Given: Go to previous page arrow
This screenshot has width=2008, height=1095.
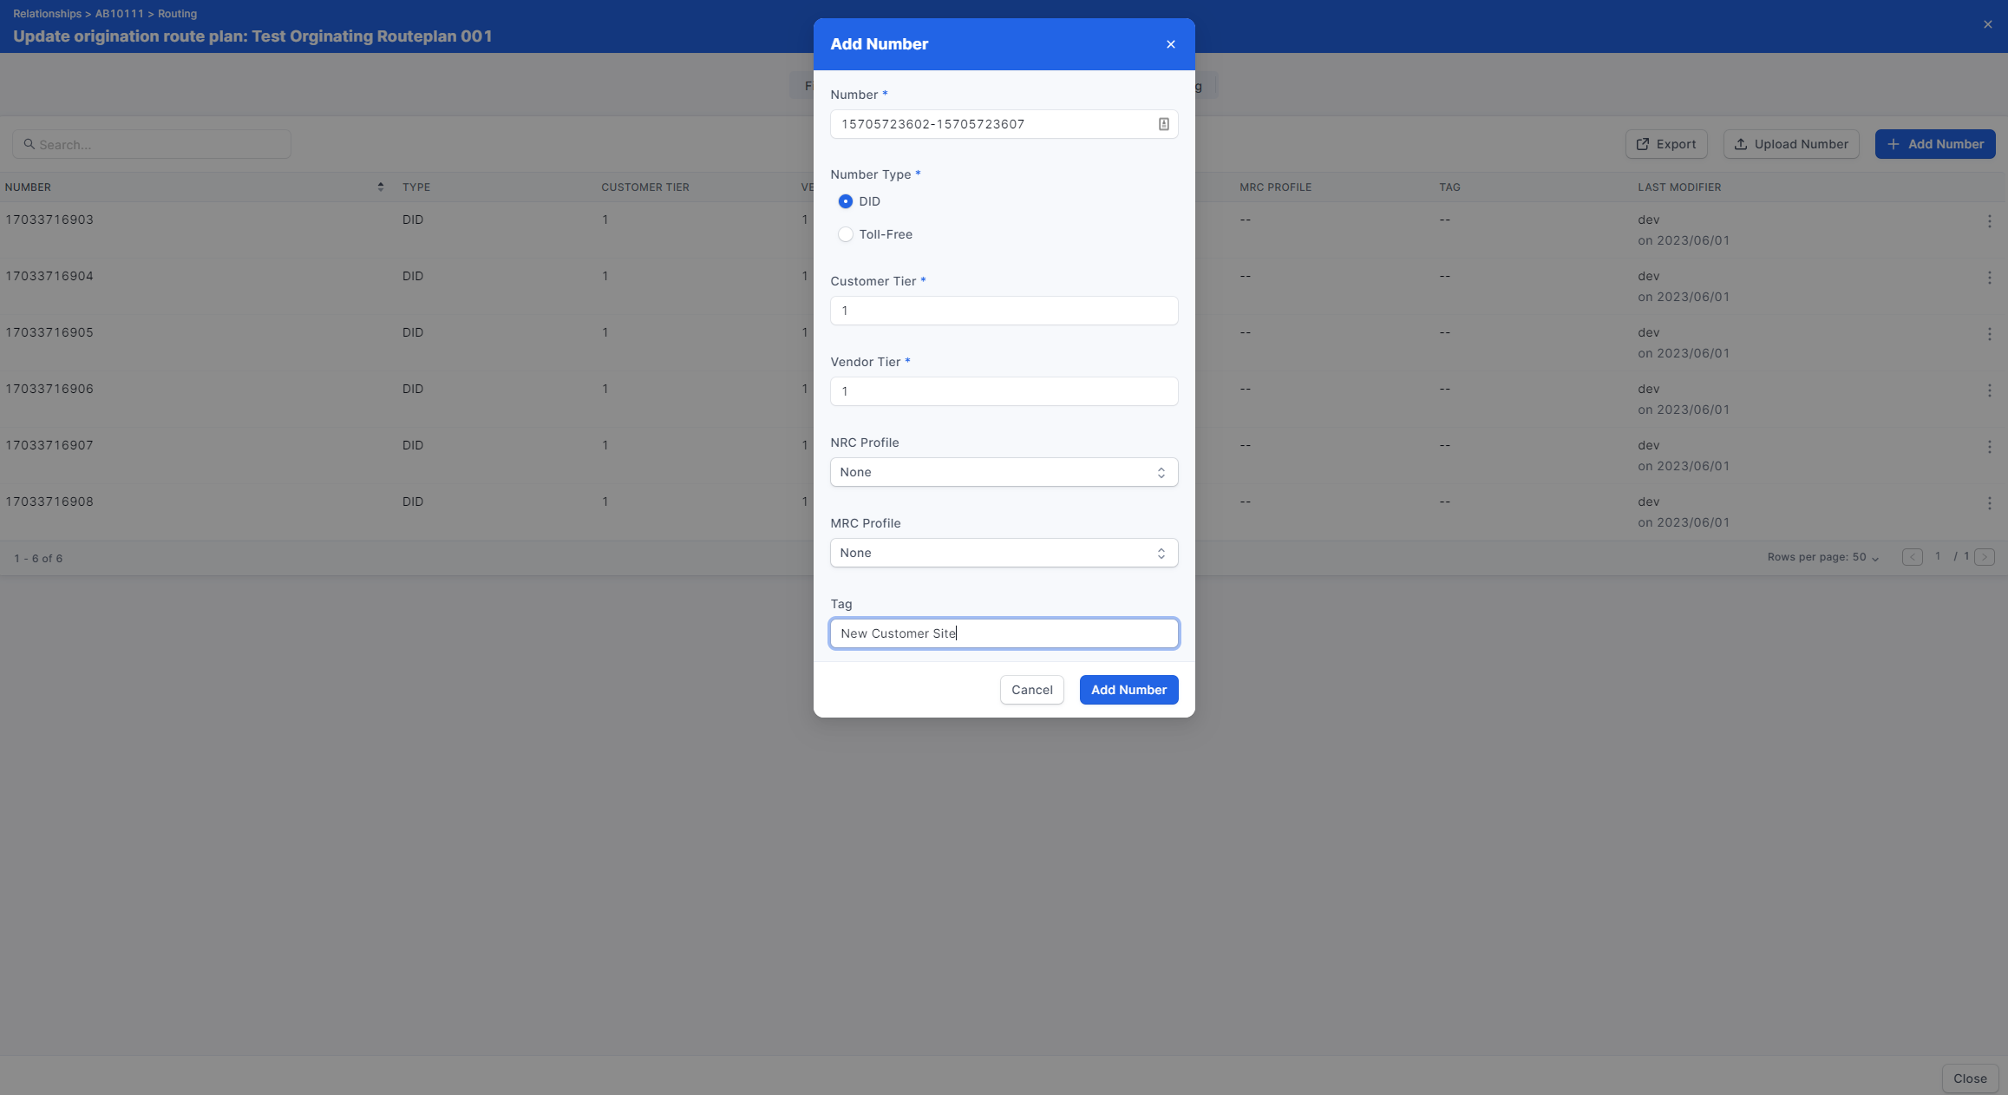Looking at the screenshot, I should pyautogui.click(x=1912, y=557).
